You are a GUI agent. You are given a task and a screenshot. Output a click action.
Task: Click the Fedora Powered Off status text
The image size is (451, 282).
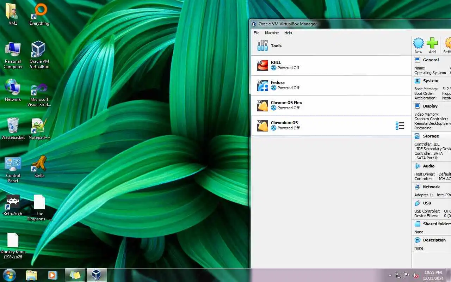pos(289,88)
